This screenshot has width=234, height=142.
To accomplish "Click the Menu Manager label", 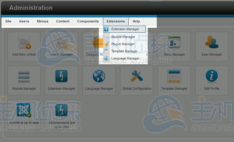I will pyautogui.click(x=174, y=54).
